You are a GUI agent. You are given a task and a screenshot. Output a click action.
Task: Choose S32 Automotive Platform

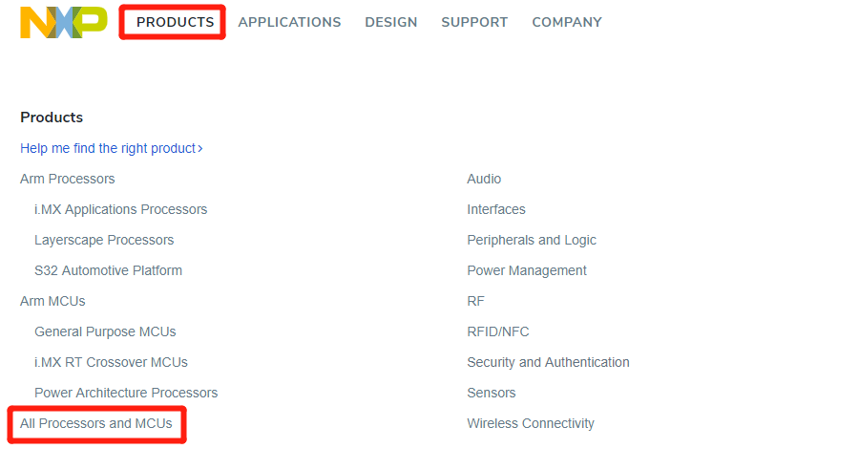click(108, 271)
